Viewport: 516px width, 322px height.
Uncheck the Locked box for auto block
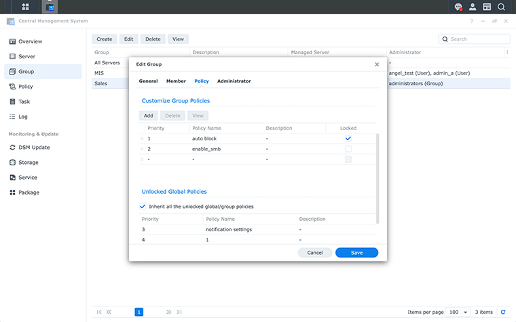click(x=348, y=138)
